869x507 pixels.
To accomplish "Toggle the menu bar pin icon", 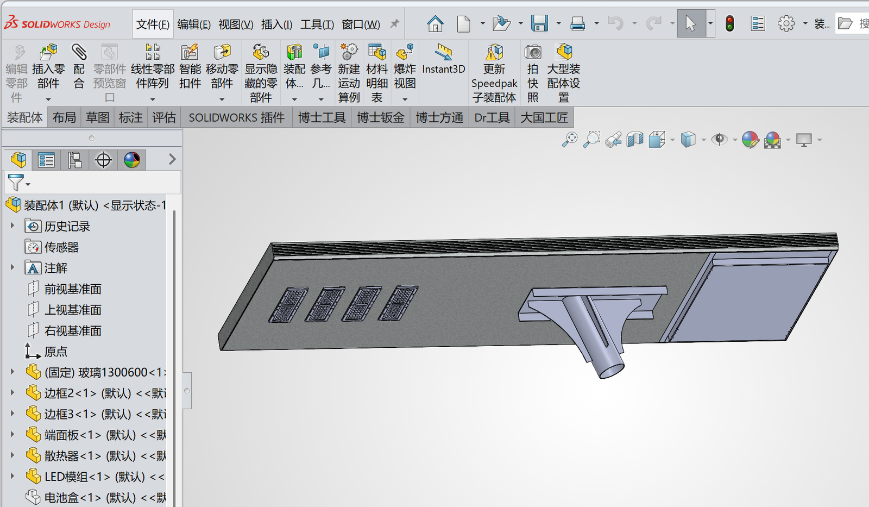I will (x=395, y=23).
